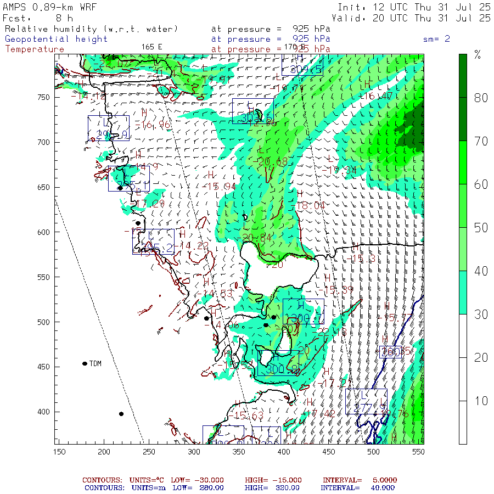Click the red temperature value -16.96
Image resolution: width=494 pixels, height=494 pixels.
pyautogui.click(x=153, y=125)
